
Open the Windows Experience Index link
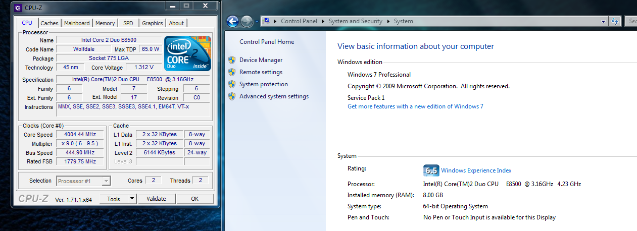coord(476,170)
